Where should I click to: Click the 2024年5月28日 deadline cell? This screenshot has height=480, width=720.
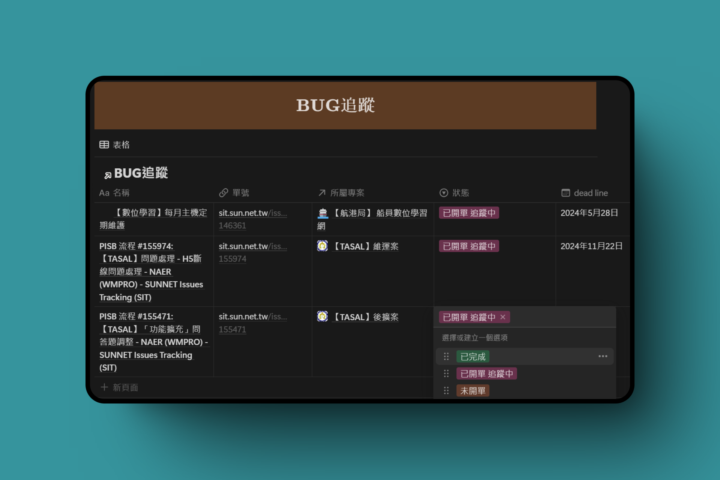589,213
